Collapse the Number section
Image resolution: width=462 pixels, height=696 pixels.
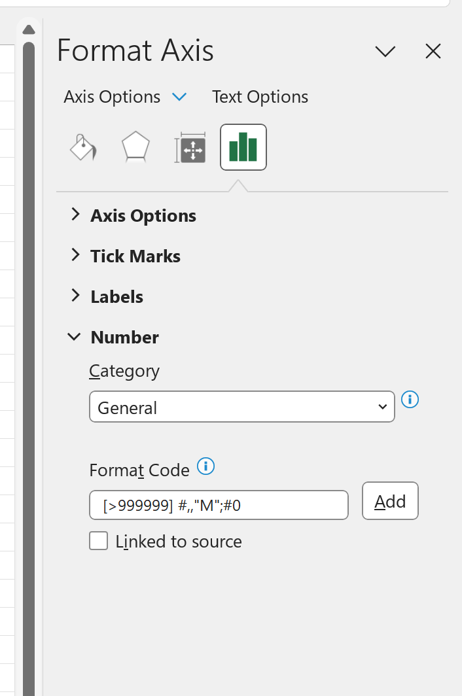[74, 336]
